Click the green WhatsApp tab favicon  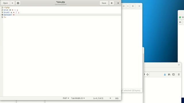pyautogui.click(x=180, y=17)
